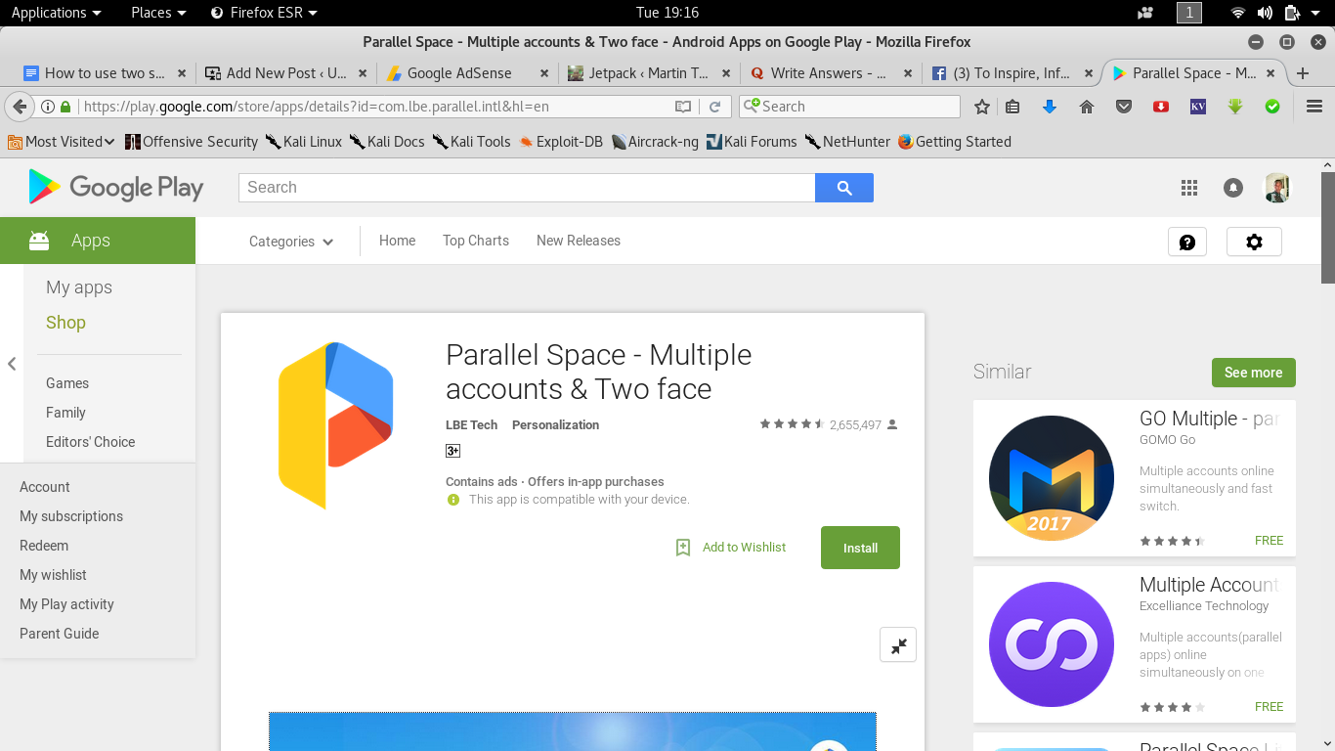Open the Google Play notifications bell
Screen dimensions: 1335x751
pyautogui.click(x=1233, y=188)
